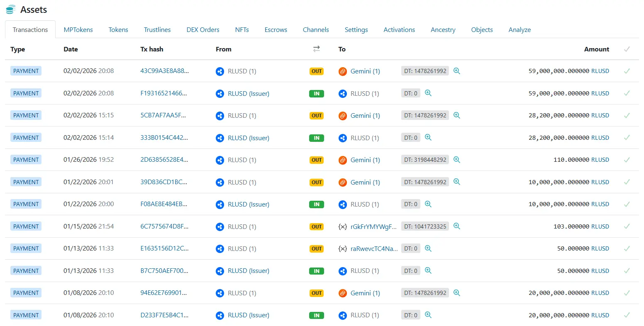Click magnifier icon in 39D836CD1BC row
Screen dimensions: 644x326
(457, 182)
